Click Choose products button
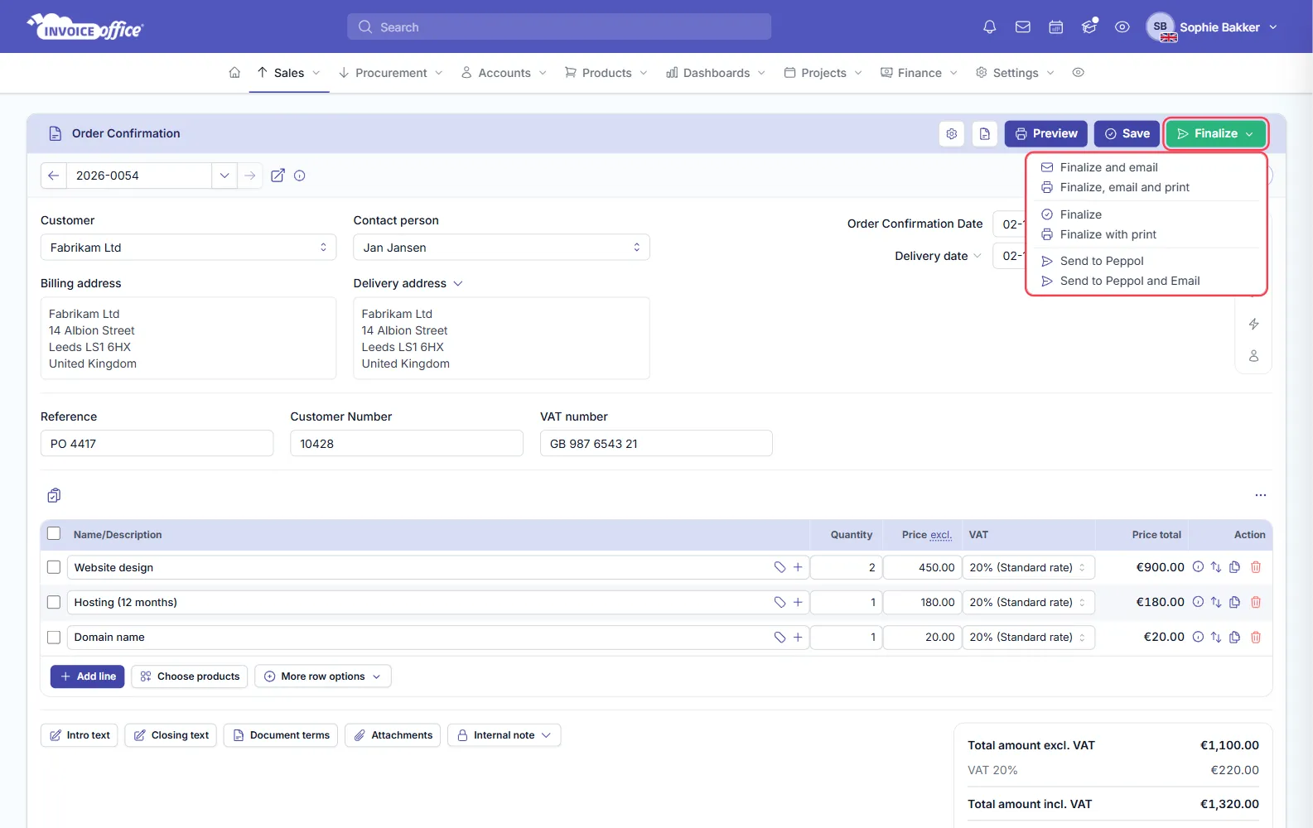 pos(190,676)
